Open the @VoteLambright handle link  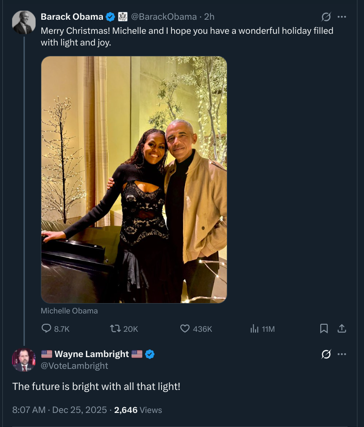pos(74,366)
